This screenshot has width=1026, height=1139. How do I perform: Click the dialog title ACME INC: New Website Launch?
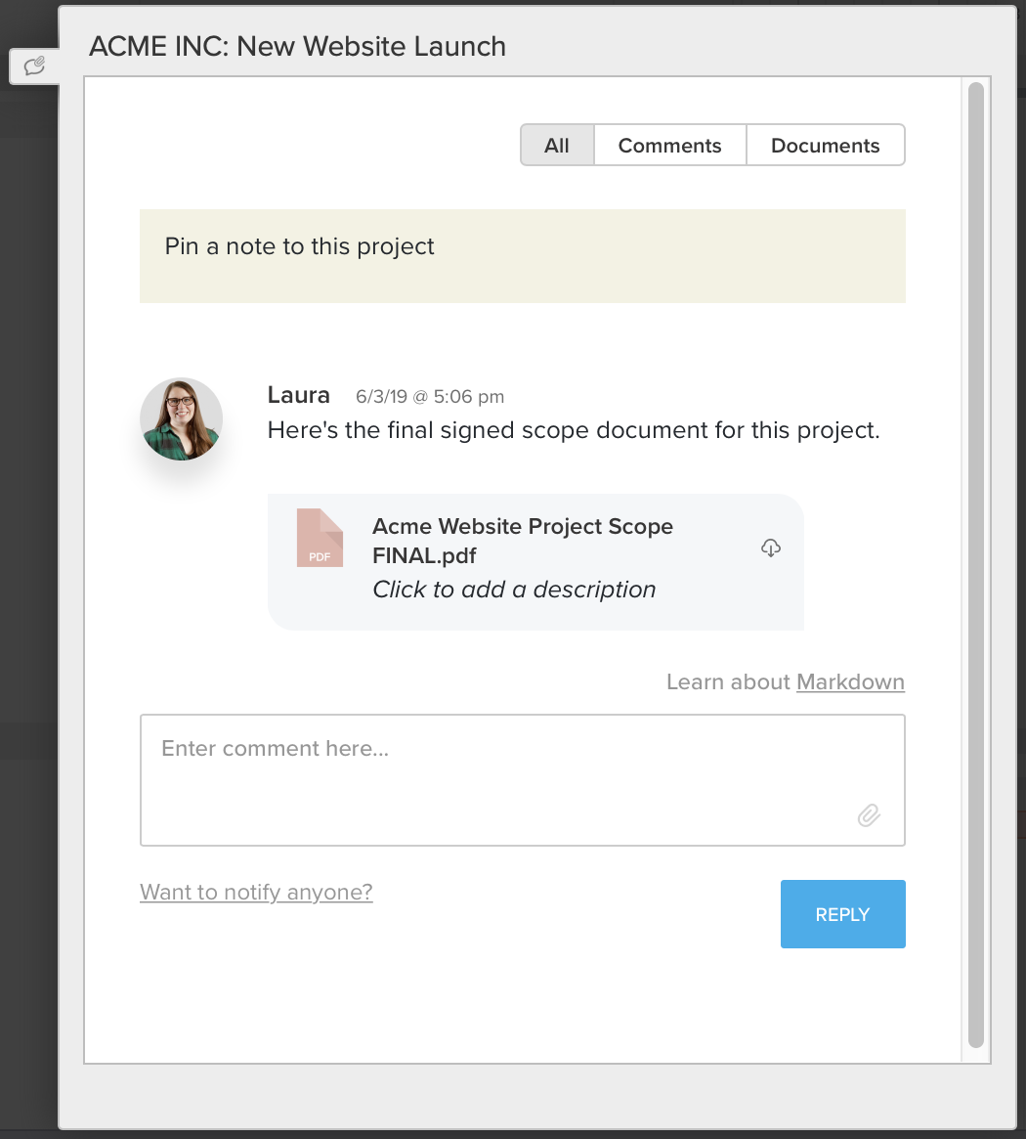click(297, 46)
